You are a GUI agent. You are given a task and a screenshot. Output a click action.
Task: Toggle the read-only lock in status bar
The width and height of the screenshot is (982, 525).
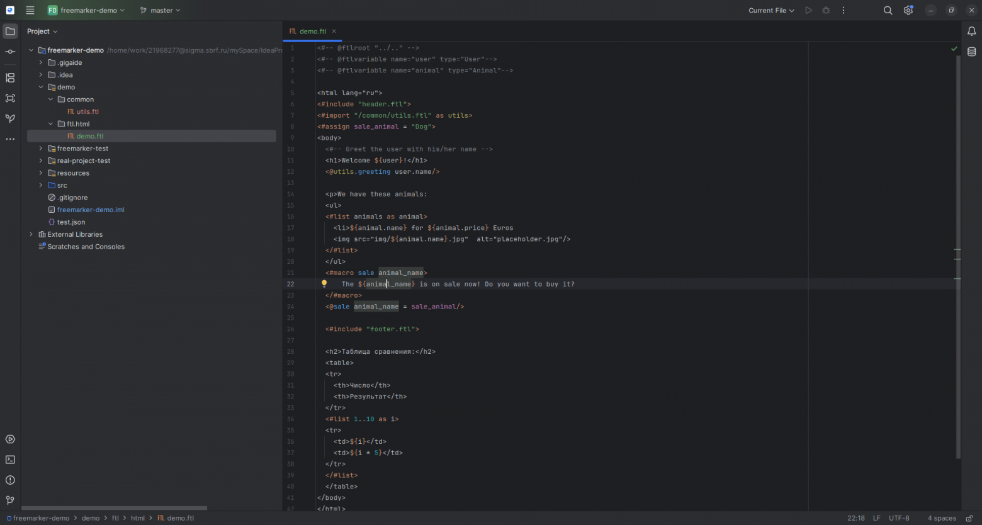[969, 518]
